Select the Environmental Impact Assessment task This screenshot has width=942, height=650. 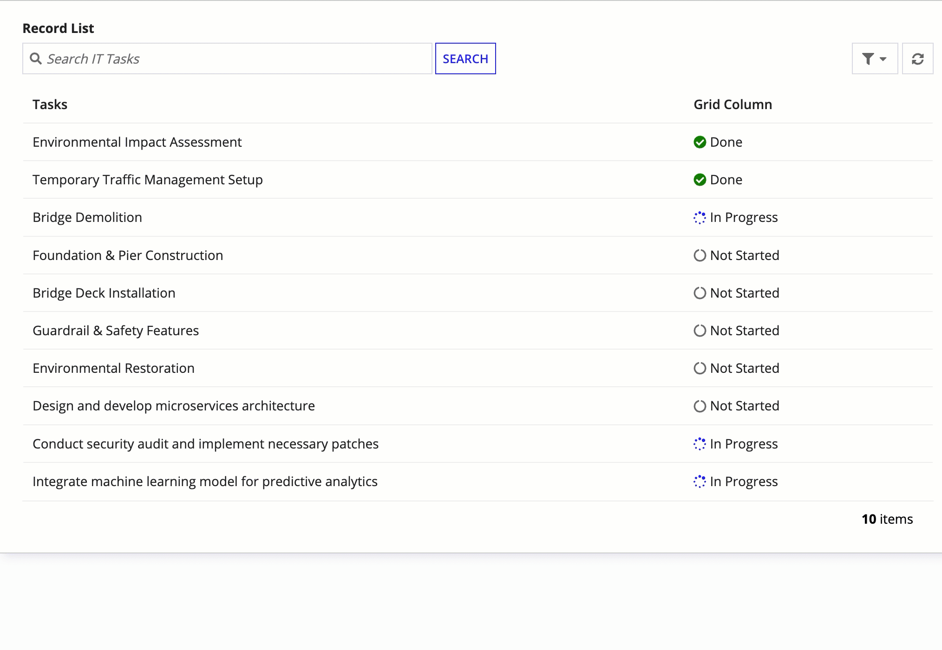click(x=137, y=142)
